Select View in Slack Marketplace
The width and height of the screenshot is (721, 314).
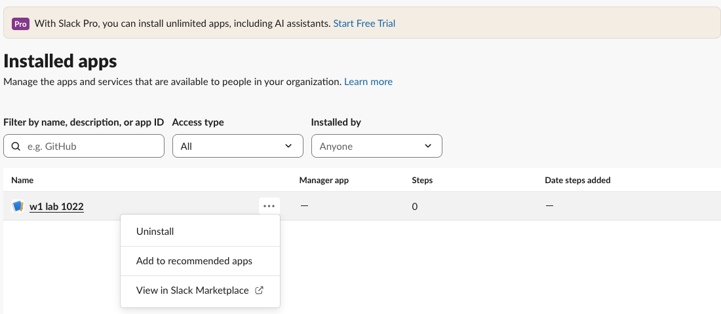(x=200, y=290)
